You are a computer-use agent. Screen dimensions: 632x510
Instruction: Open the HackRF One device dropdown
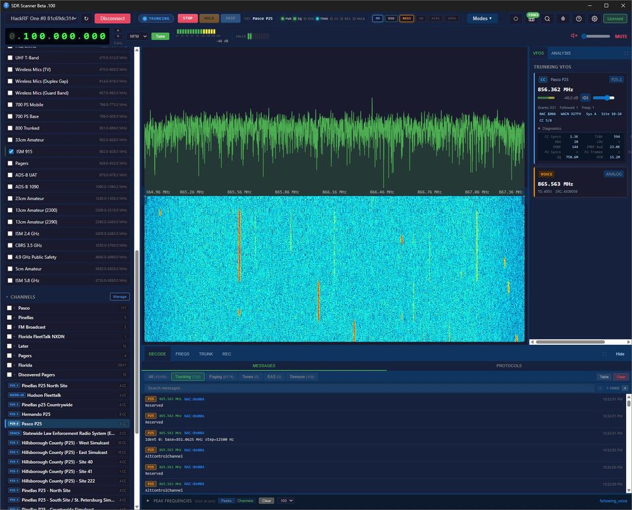pyautogui.click(x=43, y=18)
